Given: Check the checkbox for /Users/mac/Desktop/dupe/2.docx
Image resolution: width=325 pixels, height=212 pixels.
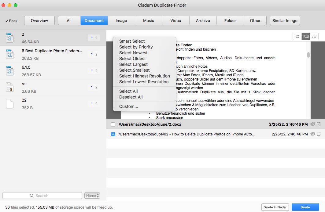Looking at the screenshot, I should 113,124.
